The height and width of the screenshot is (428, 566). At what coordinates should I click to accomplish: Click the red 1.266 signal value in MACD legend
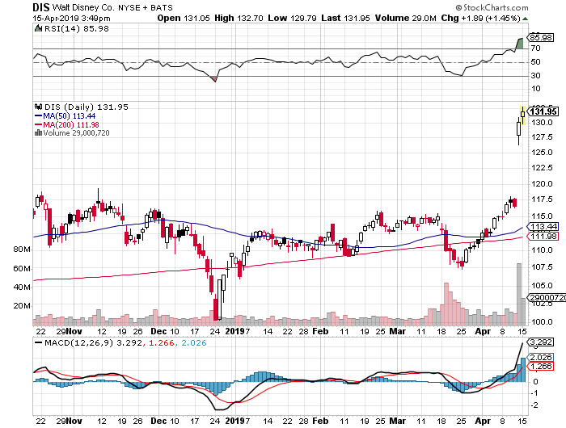[x=162, y=343]
